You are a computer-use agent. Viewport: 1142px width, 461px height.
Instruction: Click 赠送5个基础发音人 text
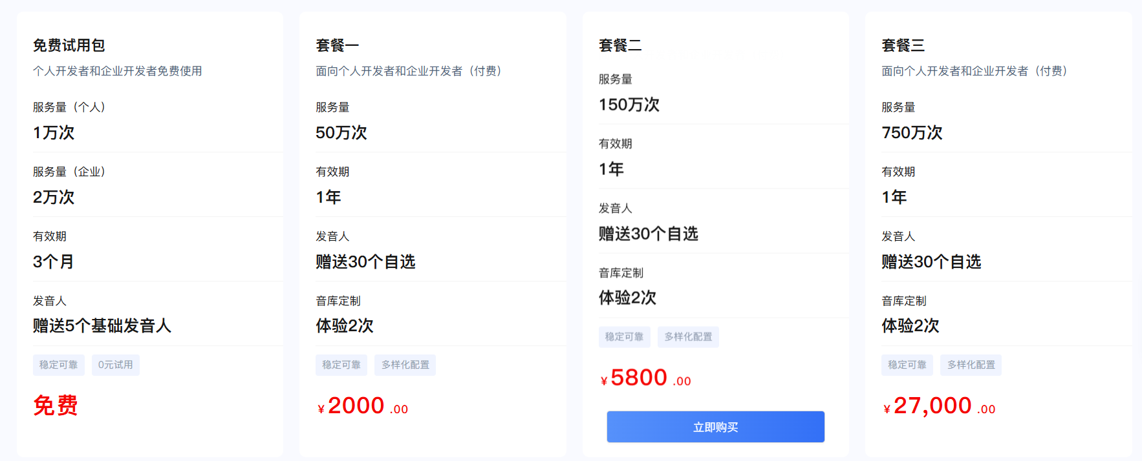[102, 325]
